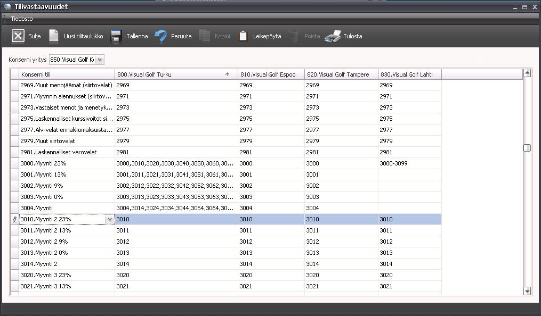The height and width of the screenshot is (316, 541).
Task: Click the Sulje close icon in toolbar
Action: (18, 36)
